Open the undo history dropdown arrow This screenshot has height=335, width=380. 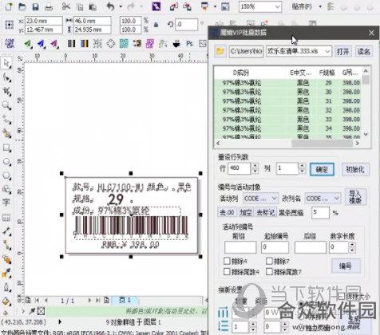(121, 6)
